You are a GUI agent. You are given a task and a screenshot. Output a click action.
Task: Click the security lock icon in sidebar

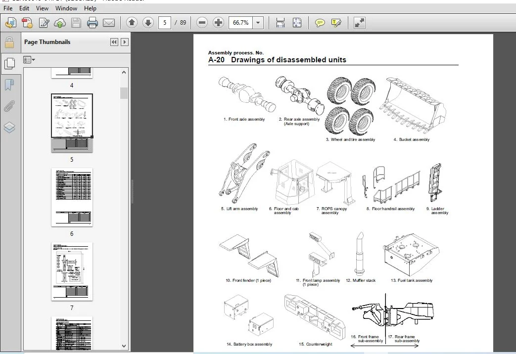click(9, 43)
